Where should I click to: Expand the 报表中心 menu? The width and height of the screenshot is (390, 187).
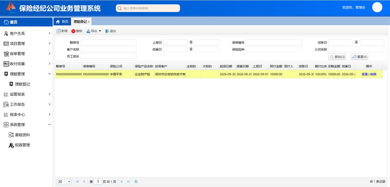(x=26, y=115)
